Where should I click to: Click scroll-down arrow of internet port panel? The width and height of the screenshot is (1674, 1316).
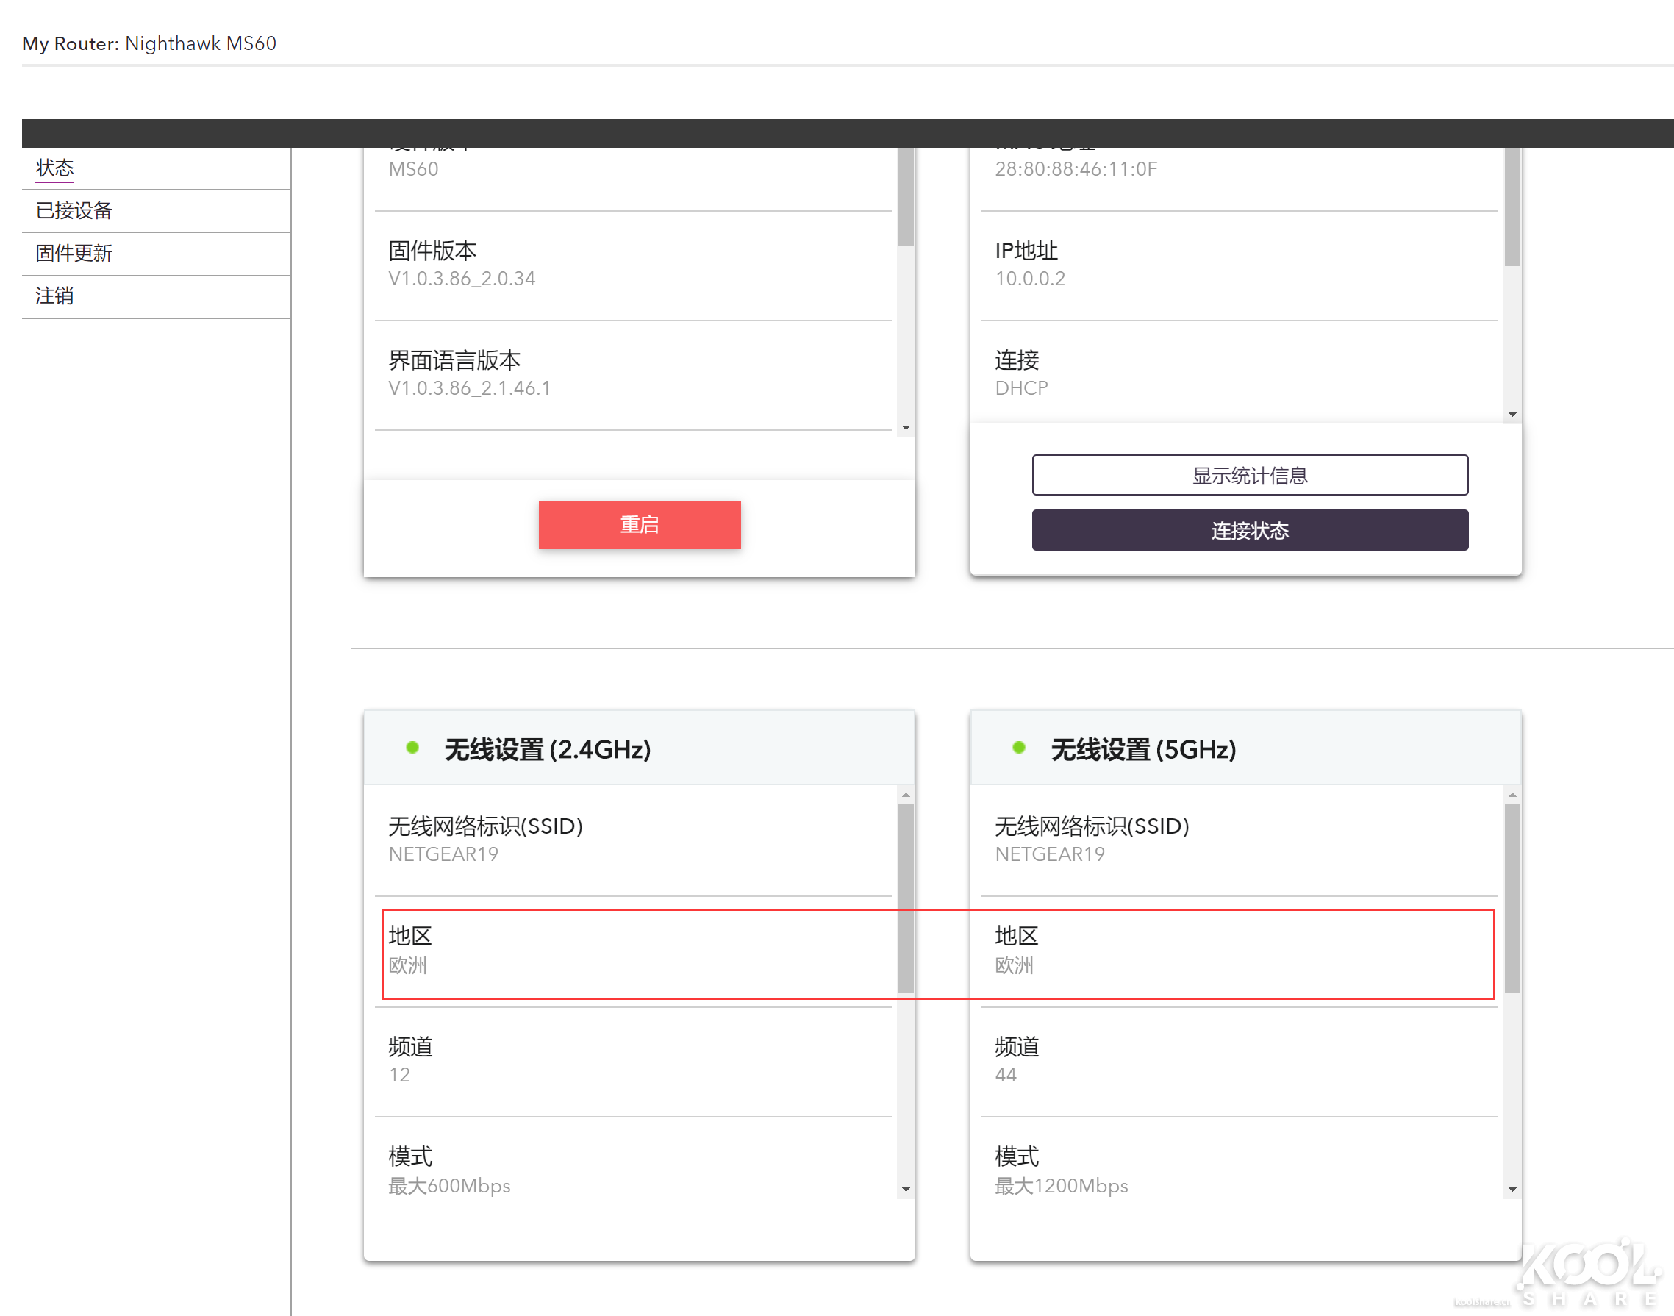tap(1512, 415)
